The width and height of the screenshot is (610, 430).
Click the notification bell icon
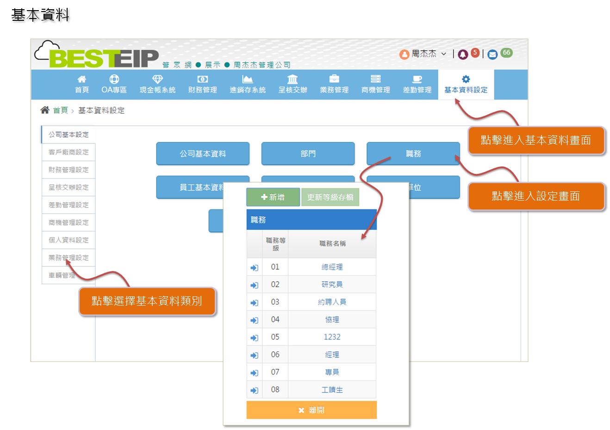coord(463,55)
